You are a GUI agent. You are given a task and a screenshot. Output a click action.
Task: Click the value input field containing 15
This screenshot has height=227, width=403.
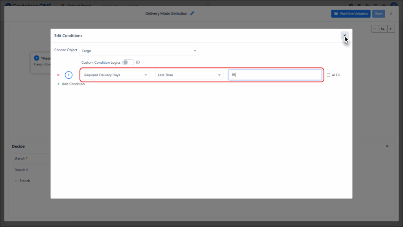(275, 75)
